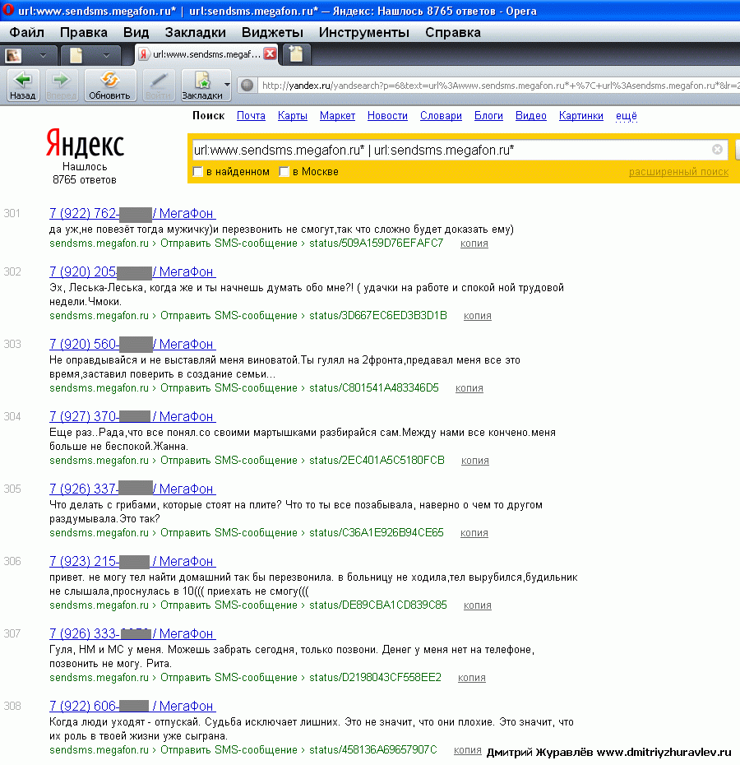The width and height of the screenshot is (740, 765).
Task: Go to Новости service link
Action: tap(387, 116)
